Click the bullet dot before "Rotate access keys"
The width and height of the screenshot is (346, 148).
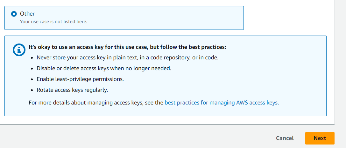pyautogui.click(x=32, y=90)
